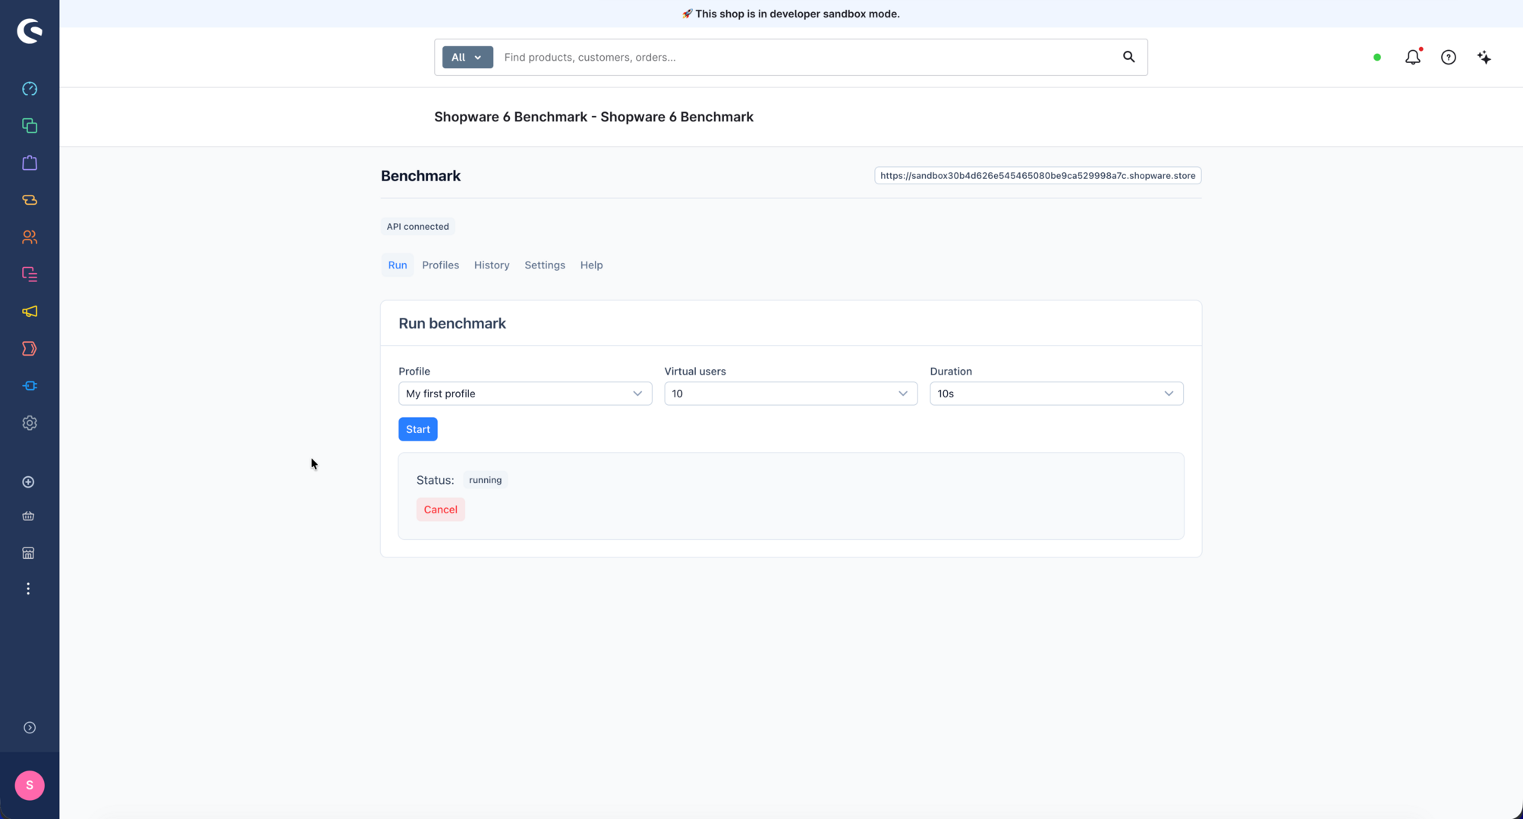This screenshot has width=1523, height=819.
Task: Click the Start button
Action: [x=418, y=429]
